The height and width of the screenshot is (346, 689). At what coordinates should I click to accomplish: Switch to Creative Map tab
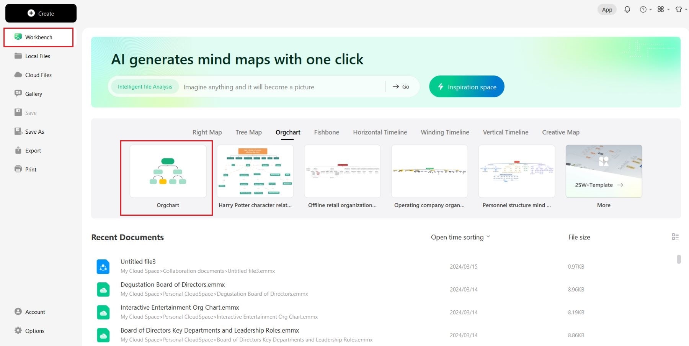tap(561, 132)
